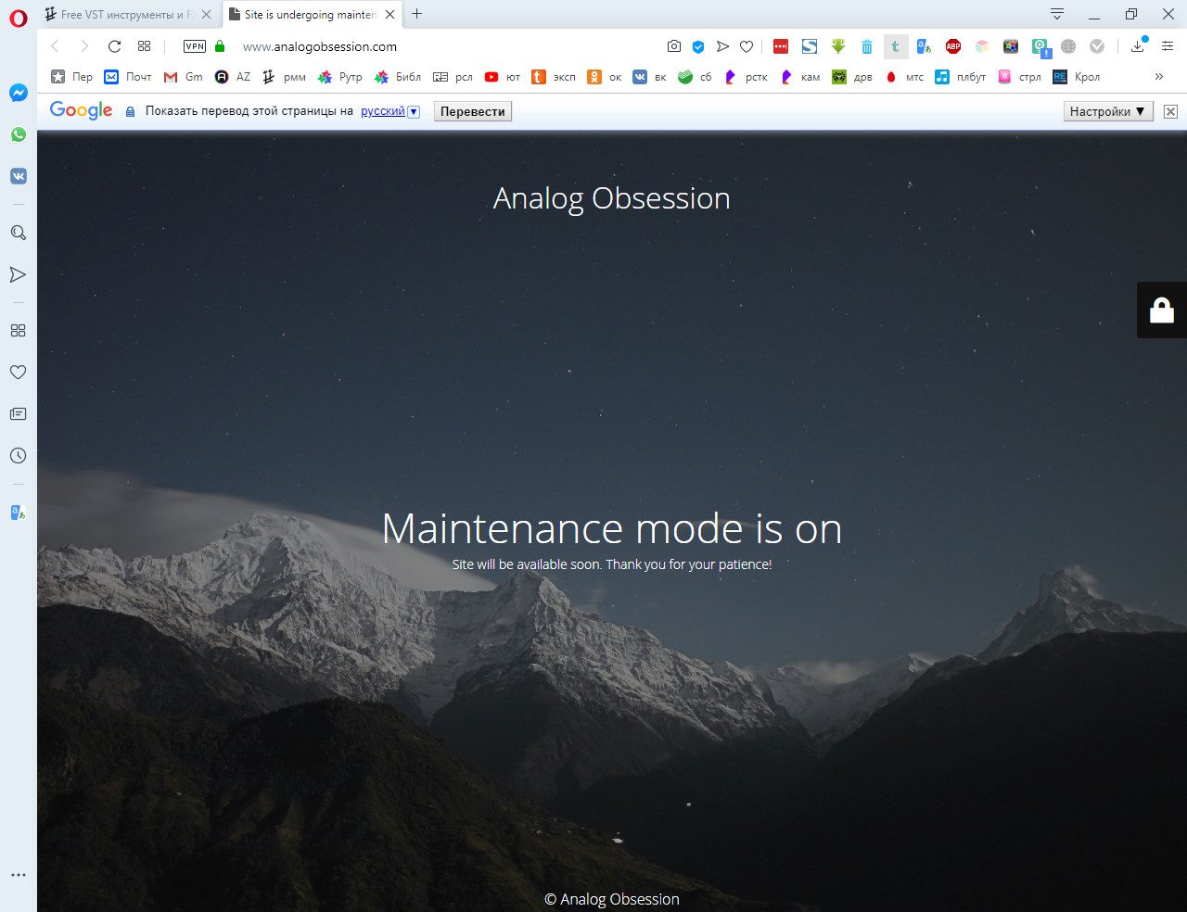The image size is (1187, 912).
Task: Open the плбут bookmark
Action: click(x=961, y=77)
